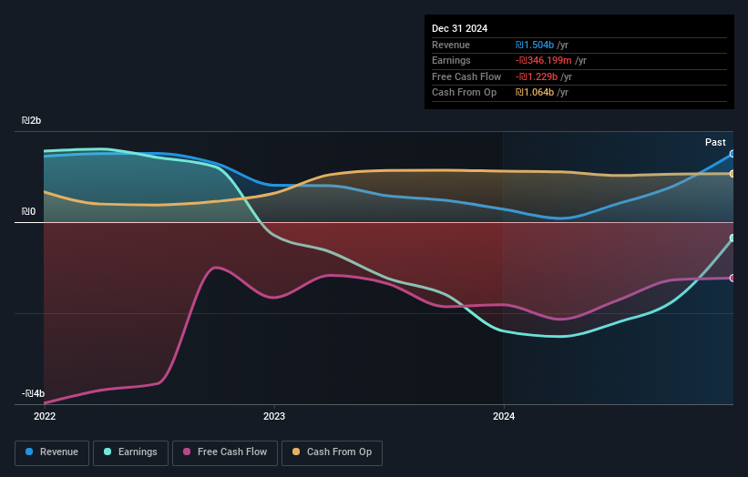Click the ₪2b y-axis label
Image resolution: width=748 pixels, height=477 pixels.
31,120
